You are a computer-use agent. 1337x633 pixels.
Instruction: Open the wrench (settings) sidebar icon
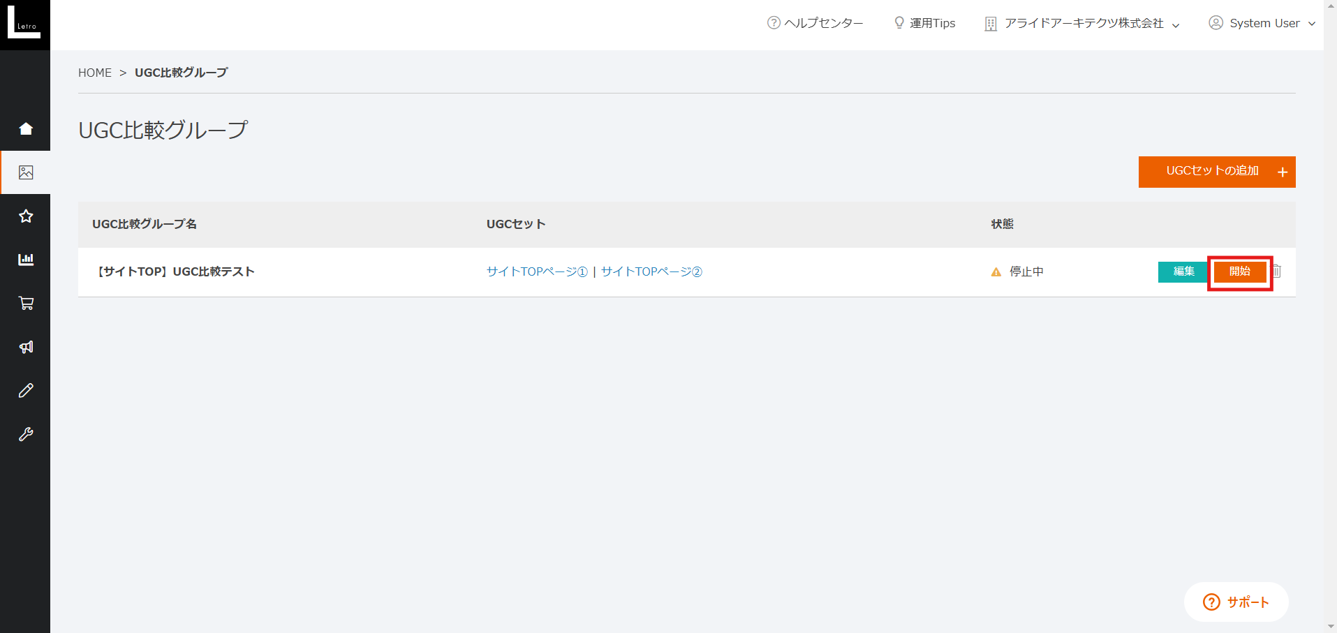pos(25,433)
